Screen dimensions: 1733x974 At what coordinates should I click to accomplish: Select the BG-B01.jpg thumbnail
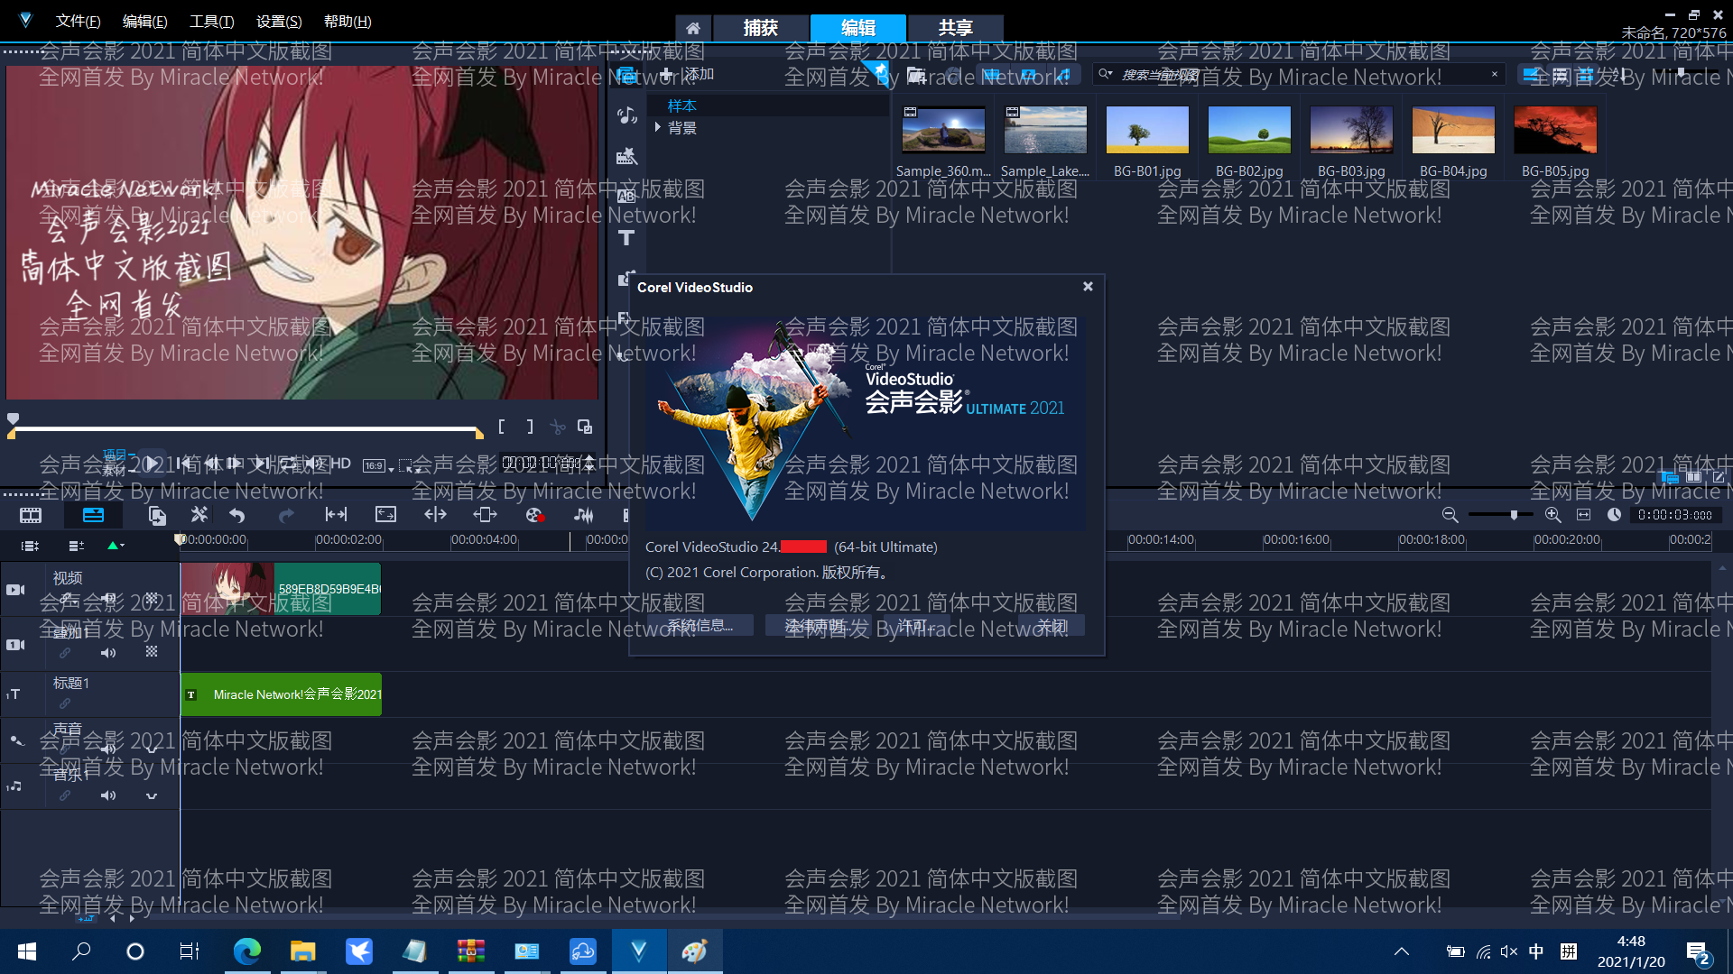(1147, 131)
